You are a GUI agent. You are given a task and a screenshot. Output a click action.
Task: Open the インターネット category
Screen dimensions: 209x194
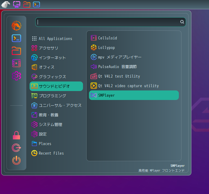(56, 58)
